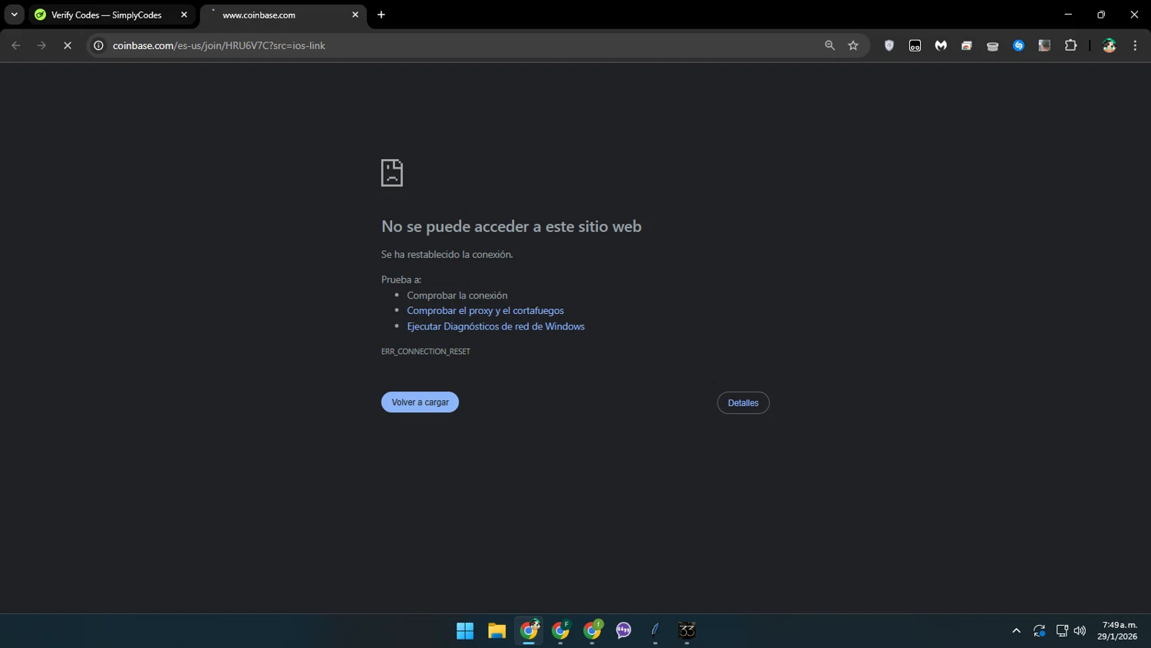Screen dimensions: 1151x648
Task: Click the ERR_CONNECTION_RESET error code text
Action: coord(426,352)
